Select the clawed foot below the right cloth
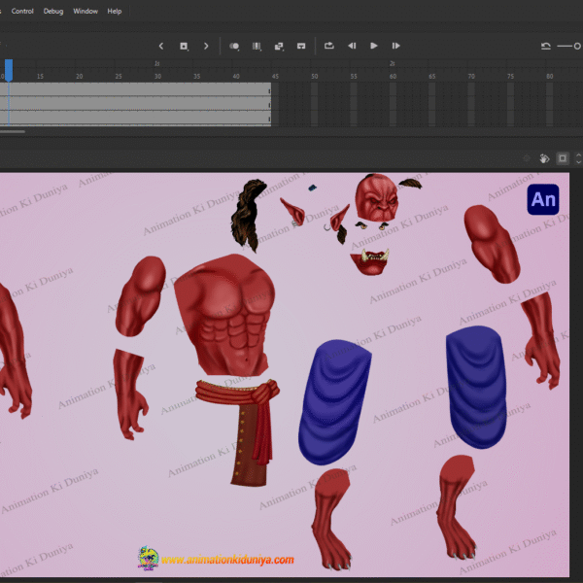Screen dimensions: 583x583 (x=457, y=507)
